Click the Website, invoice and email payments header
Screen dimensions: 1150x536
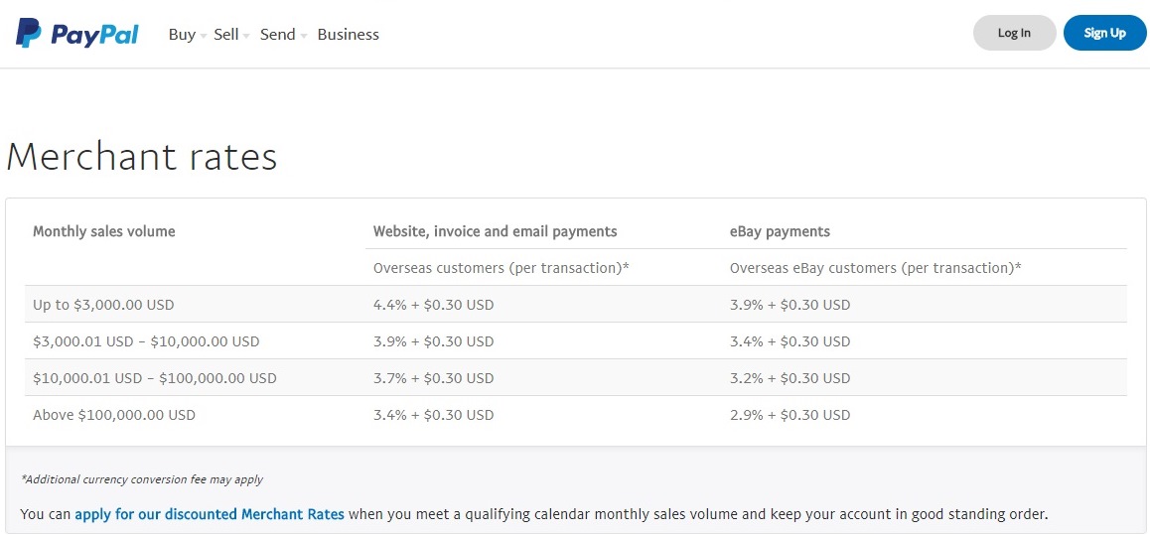coord(495,231)
